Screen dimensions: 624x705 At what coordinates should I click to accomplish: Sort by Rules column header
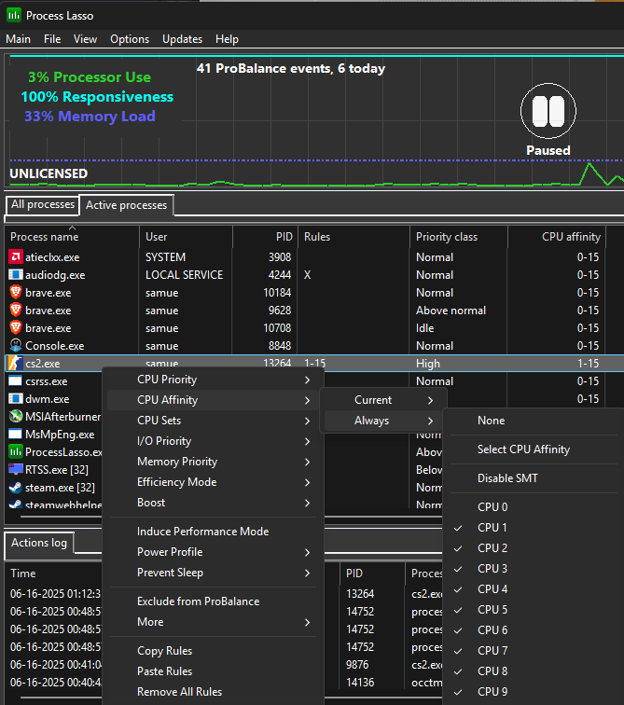point(354,237)
